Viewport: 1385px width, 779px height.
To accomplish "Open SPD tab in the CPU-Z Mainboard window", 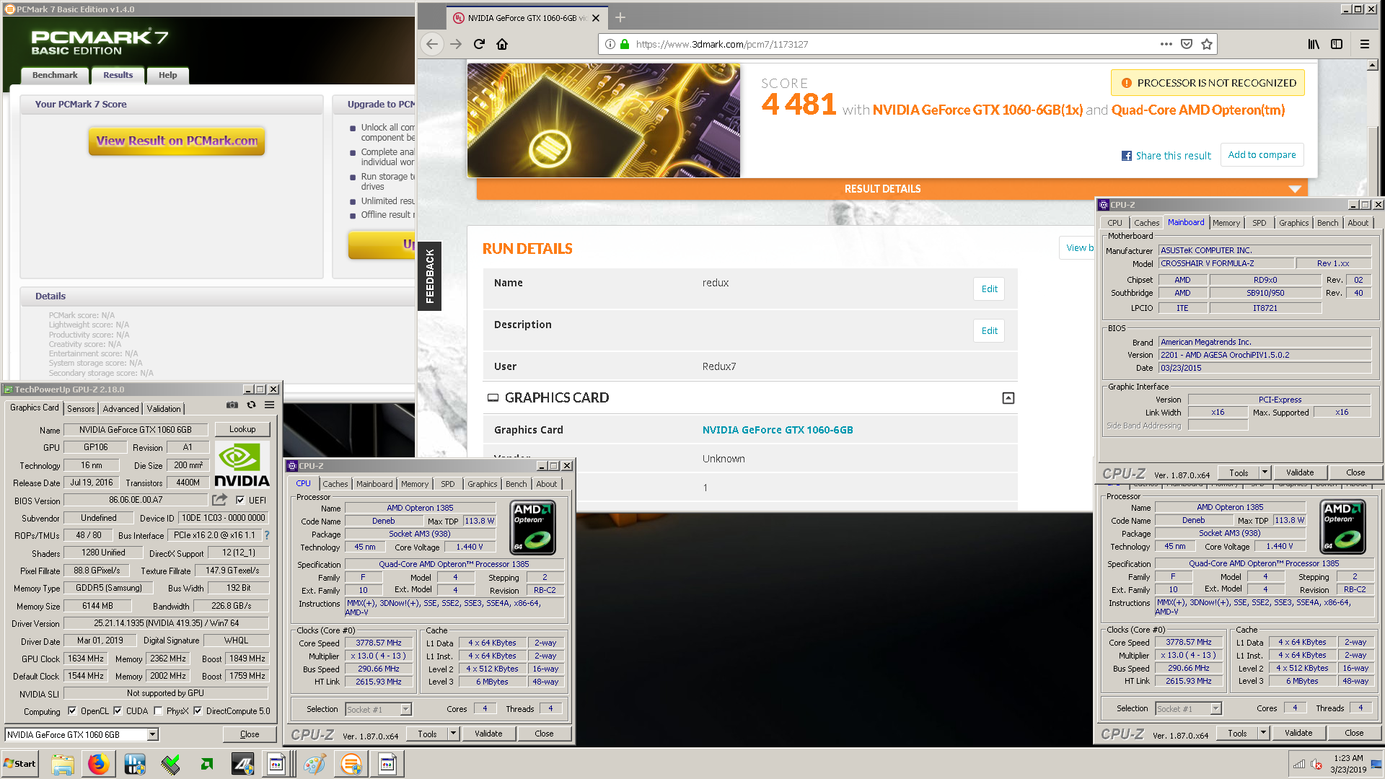I will point(1259,223).
